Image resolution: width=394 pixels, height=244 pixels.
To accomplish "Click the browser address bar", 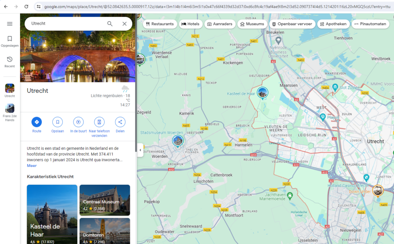I will [x=154, y=7].
